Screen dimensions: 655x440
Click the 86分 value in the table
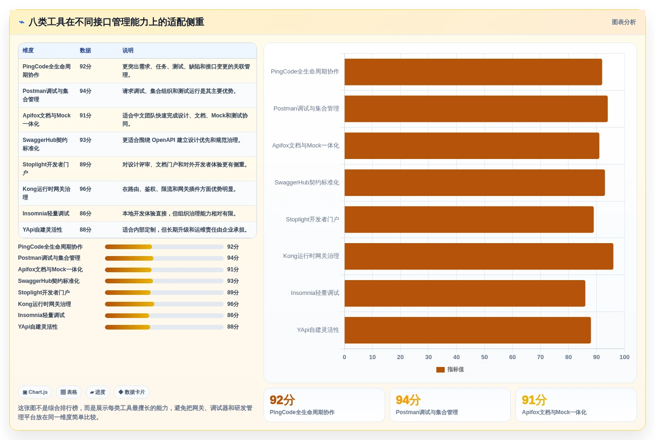pyautogui.click(x=86, y=214)
